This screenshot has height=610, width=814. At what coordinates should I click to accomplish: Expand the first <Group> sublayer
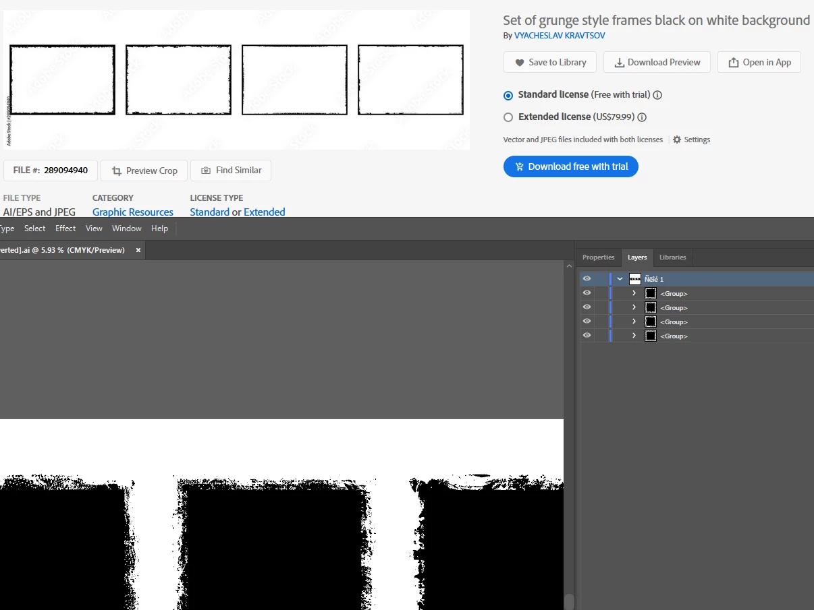[x=634, y=293]
